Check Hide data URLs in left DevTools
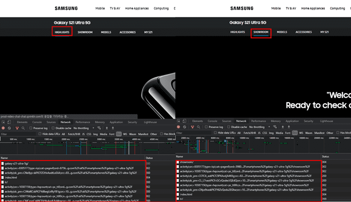The height and width of the screenshot is (202, 351). (x=40, y=134)
